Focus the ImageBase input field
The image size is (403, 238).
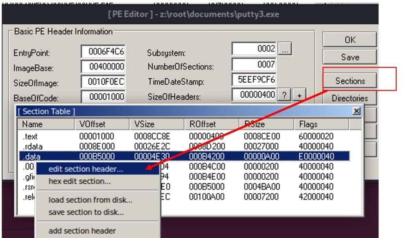[x=103, y=67]
